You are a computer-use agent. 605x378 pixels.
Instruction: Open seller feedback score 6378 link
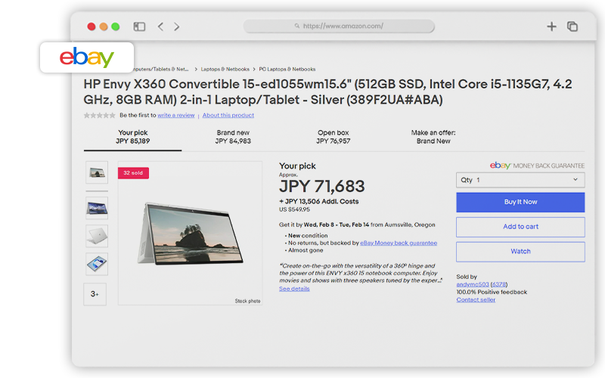[x=499, y=284]
